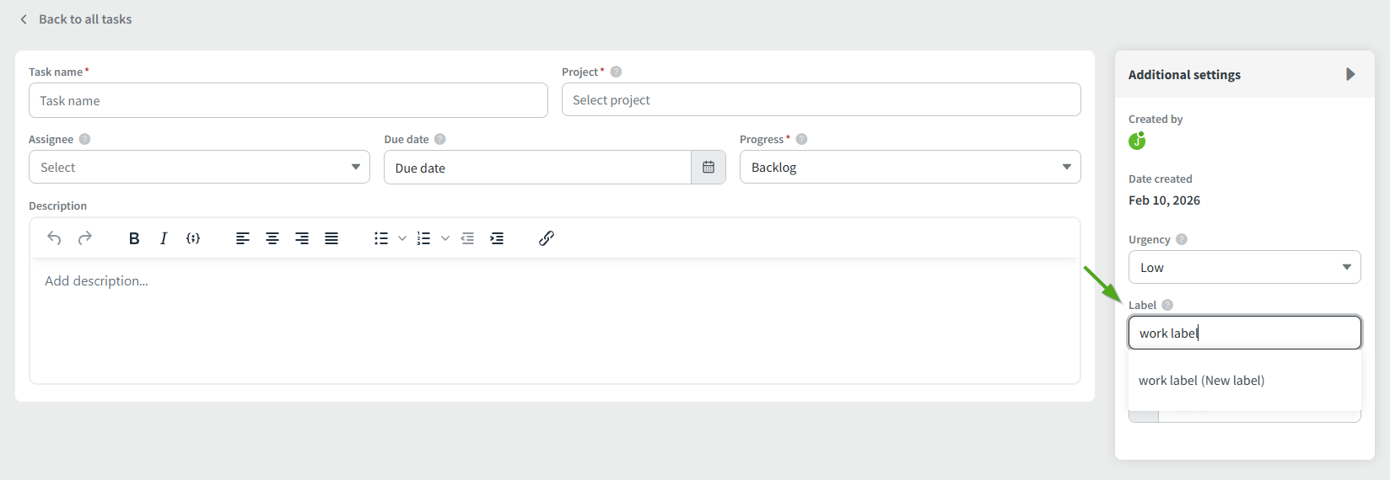Open the Progress dropdown showing Backlog
The height and width of the screenshot is (480, 1390).
(x=909, y=168)
